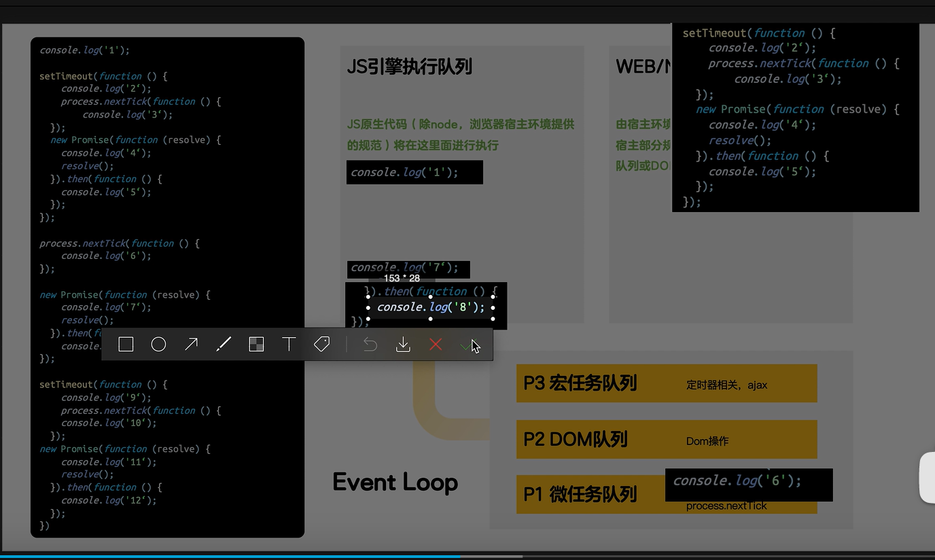This screenshot has height=560, width=935.
Task: Click console.log('7') in the JS engine queue
Action: pyautogui.click(x=404, y=268)
